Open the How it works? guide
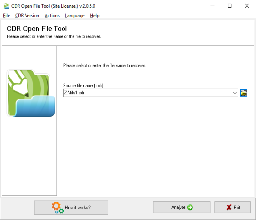Image resolution: width=256 pixels, height=220 pixels. (71, 207)
